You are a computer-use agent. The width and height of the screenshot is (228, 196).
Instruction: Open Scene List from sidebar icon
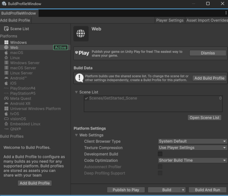point(6,29)
